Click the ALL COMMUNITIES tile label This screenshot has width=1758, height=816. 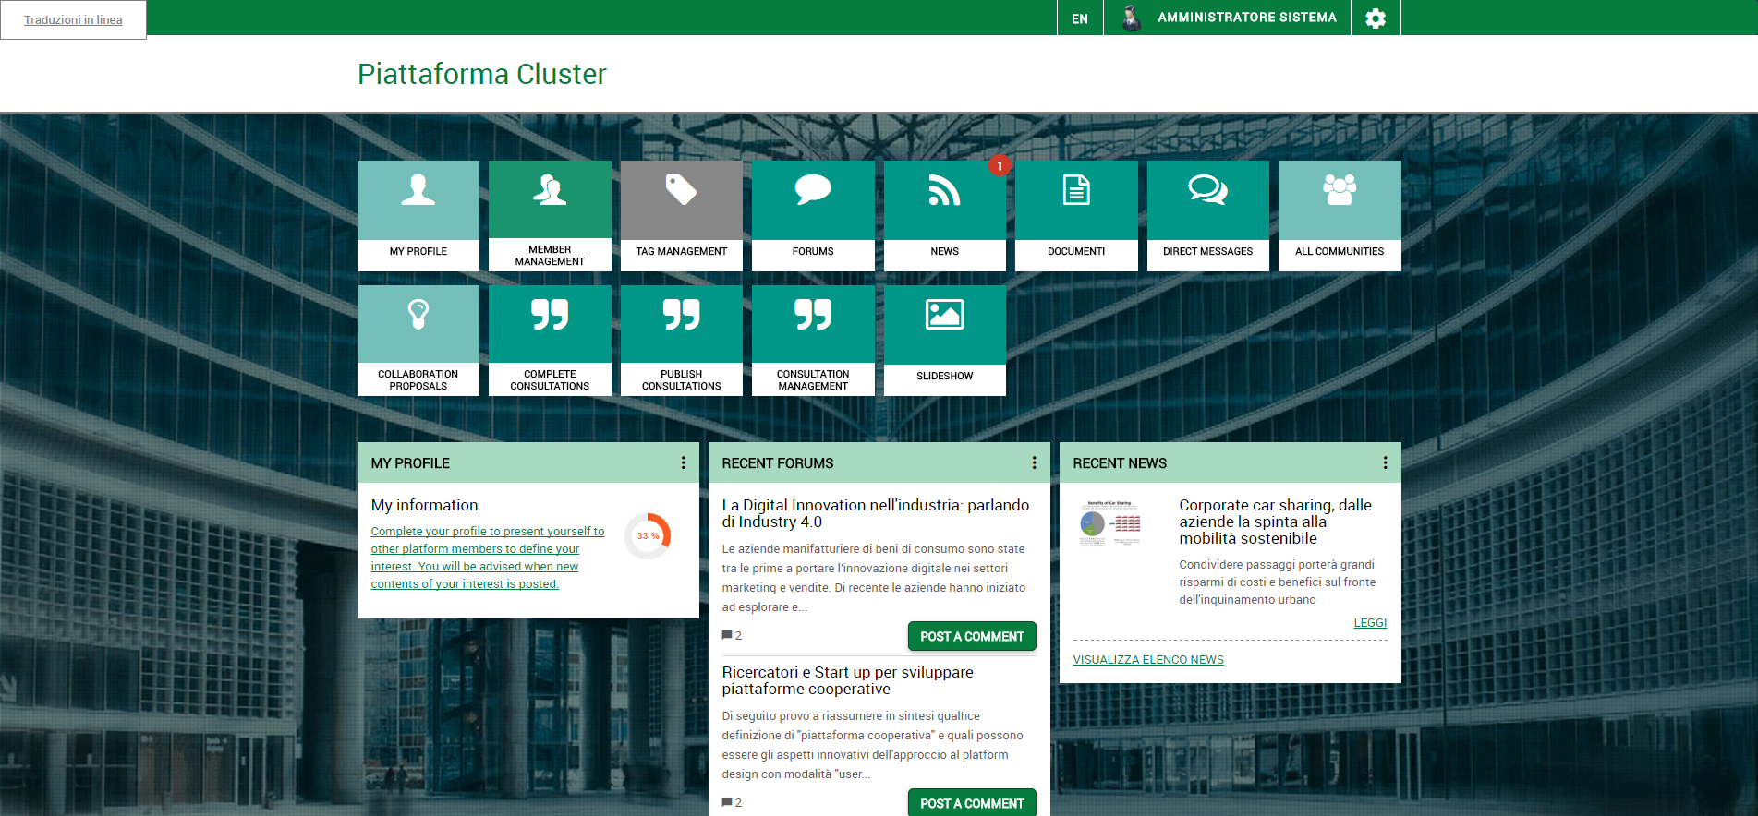[x=1340, y=251]
